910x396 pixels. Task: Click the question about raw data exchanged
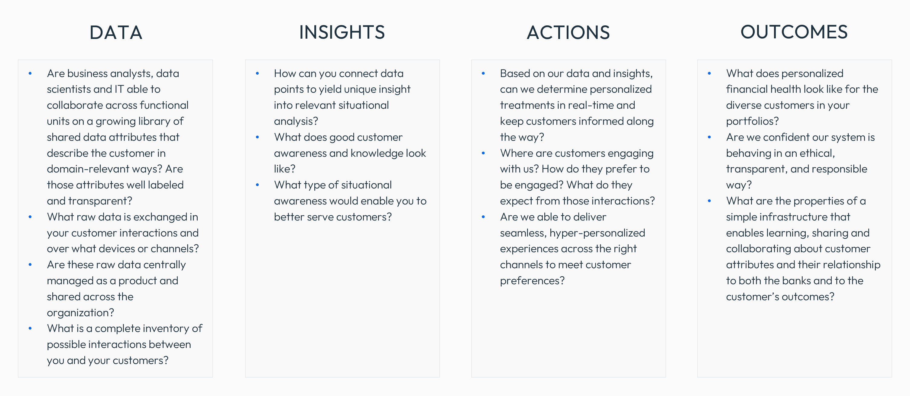[122, 233]
